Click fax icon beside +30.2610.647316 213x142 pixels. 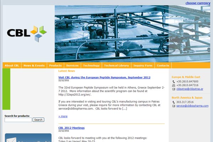coord(174,85)
